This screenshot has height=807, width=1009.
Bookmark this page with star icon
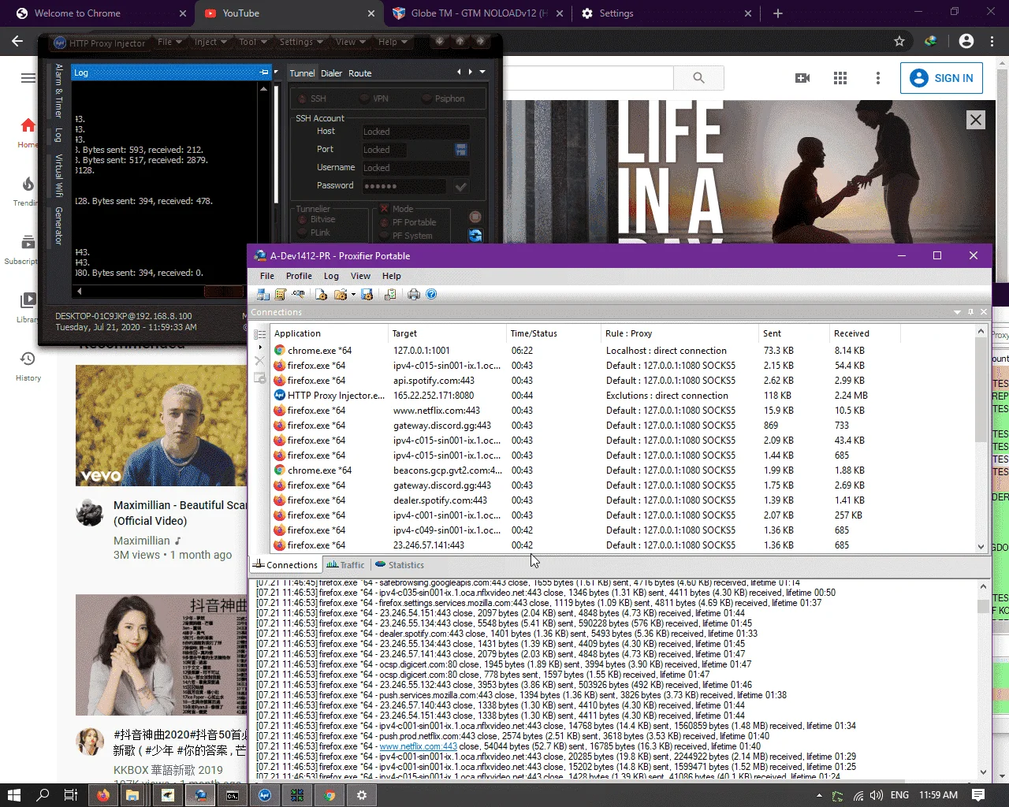[899, 41]
